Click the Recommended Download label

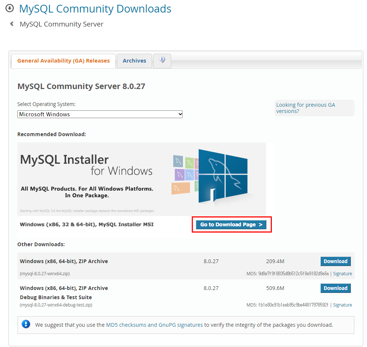[52, 134]
